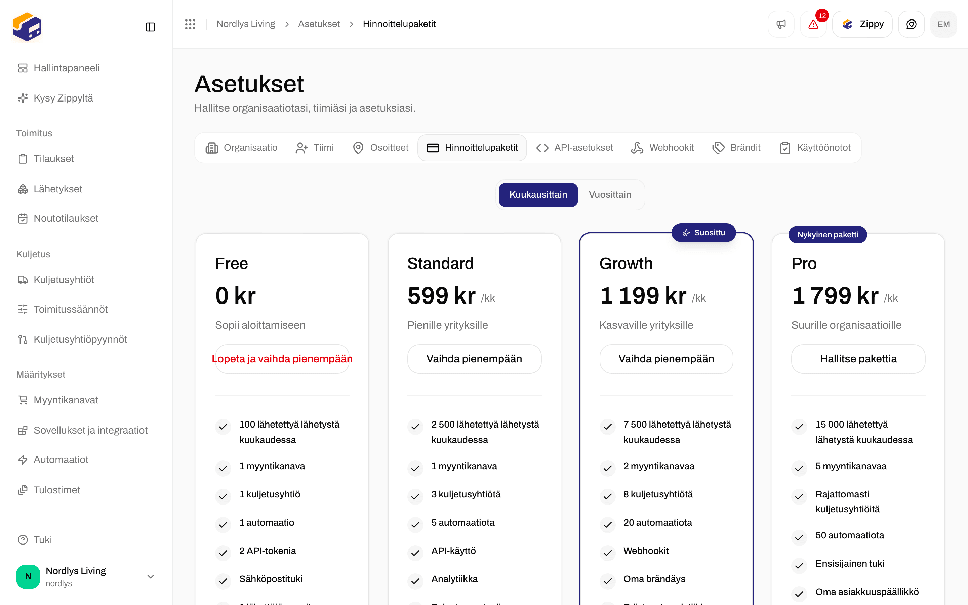Click the Nykyinen paketti badge
The image size is (968, 605).
pos(828,235)
